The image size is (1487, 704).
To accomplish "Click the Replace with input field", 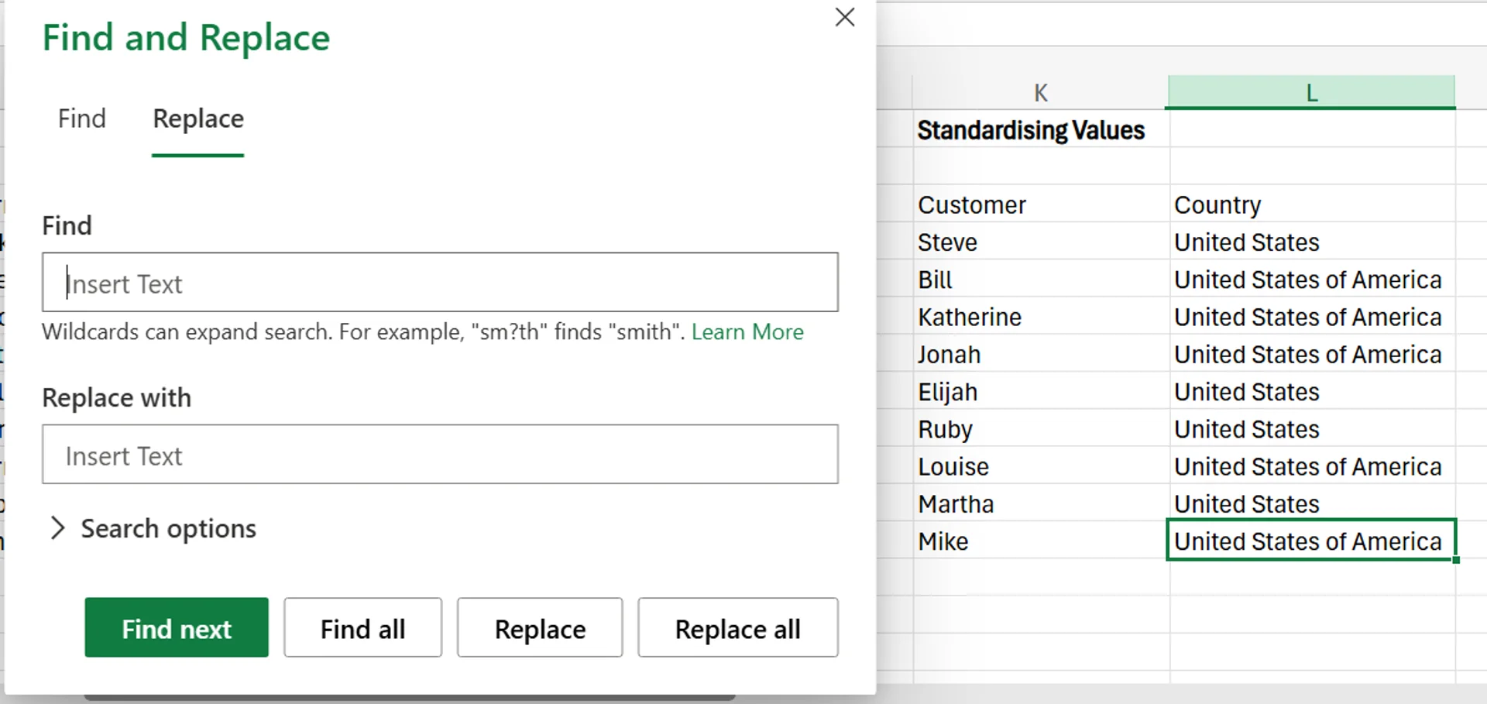I will pos(440,455).
